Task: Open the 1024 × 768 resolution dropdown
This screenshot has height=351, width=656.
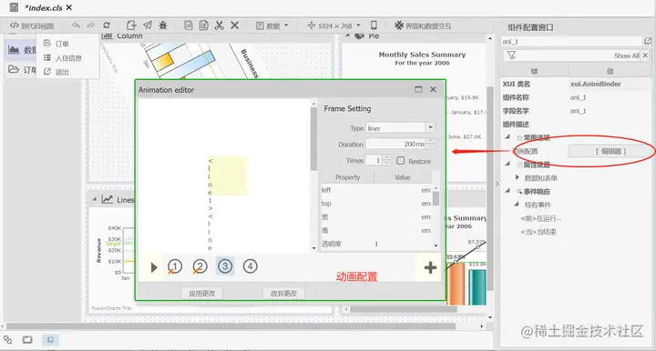Action: 333,25
